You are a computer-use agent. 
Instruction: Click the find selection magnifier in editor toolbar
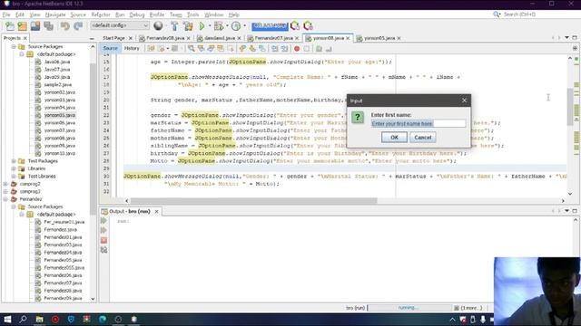[x=191, y=49]
